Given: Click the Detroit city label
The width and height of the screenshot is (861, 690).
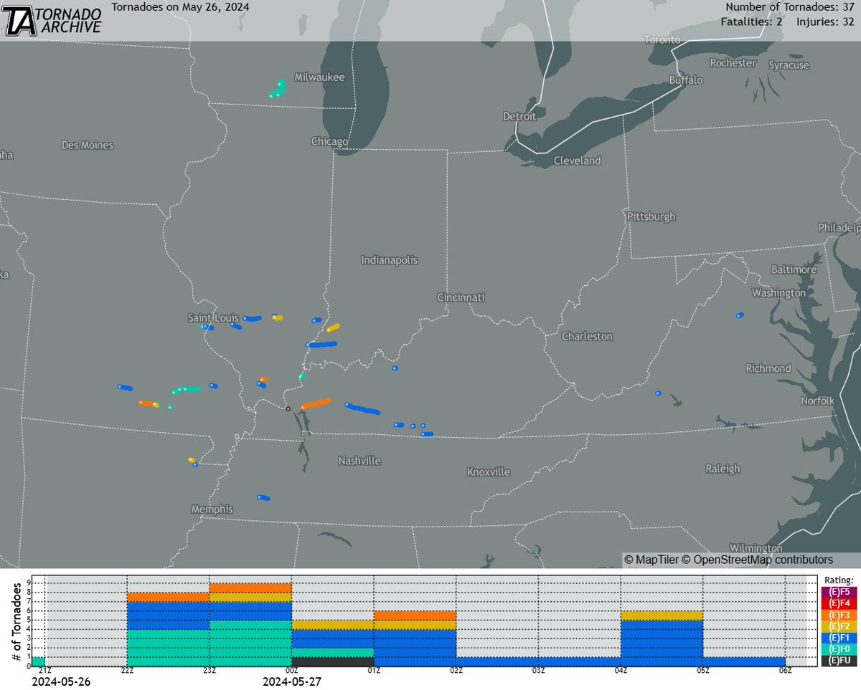Looking at the screenshot, I should (519, 116).
